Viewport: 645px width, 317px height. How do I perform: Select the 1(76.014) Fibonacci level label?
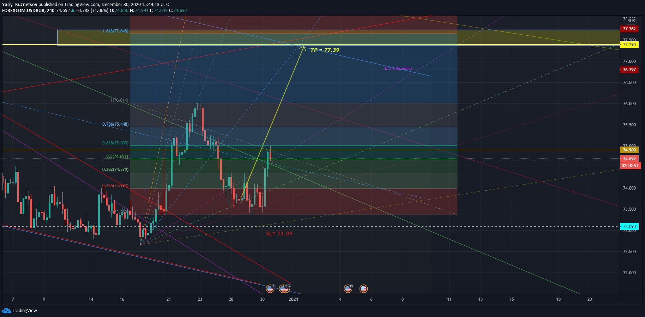120,100
